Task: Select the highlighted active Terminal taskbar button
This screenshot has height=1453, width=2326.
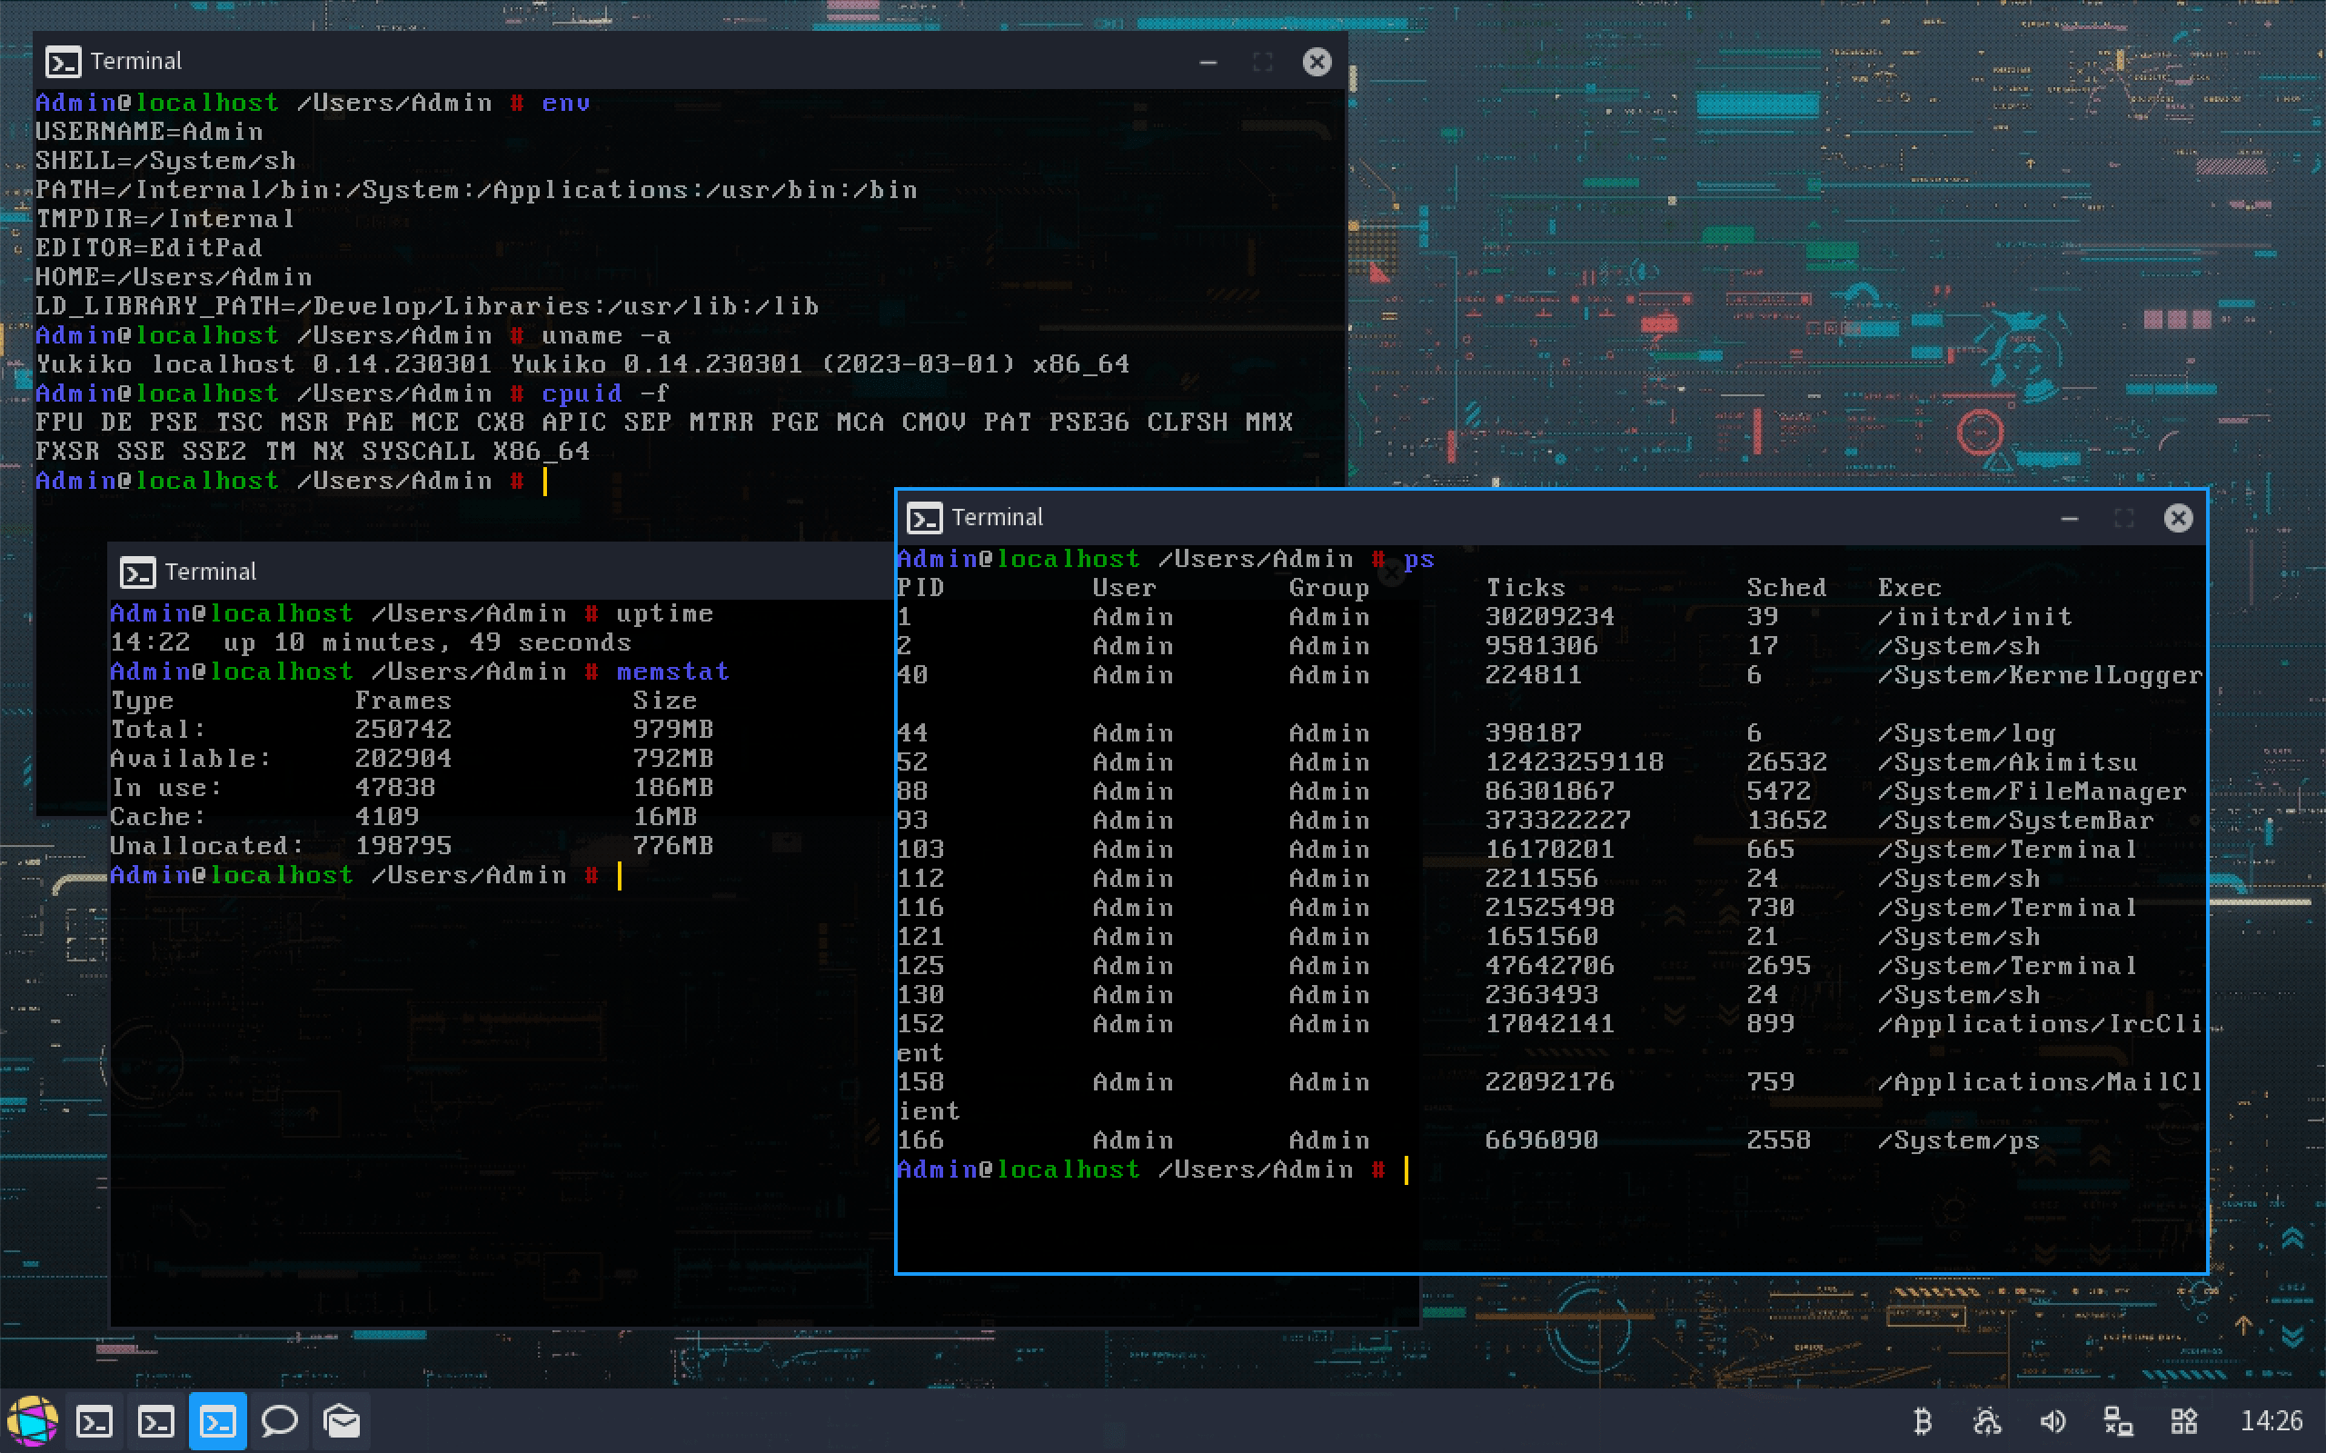Action: coord(218,1420)
